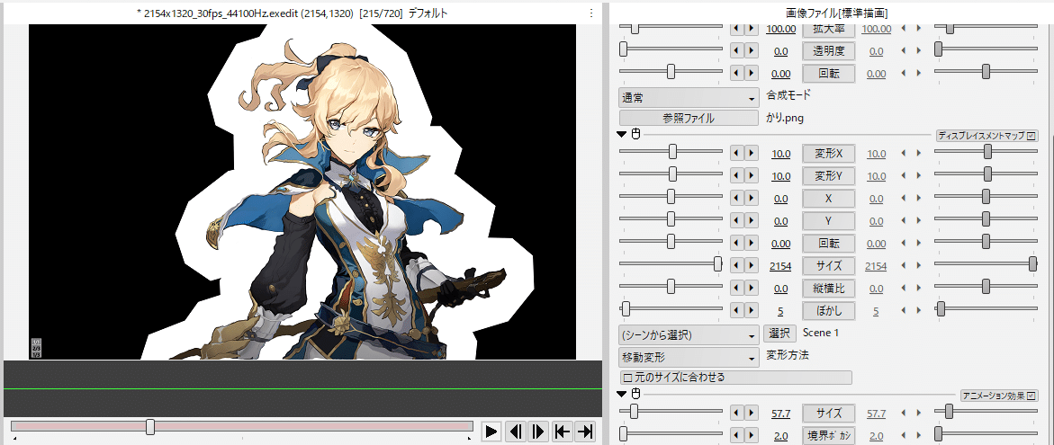This screenshot has height=445, width=1054.
Task: Decrease 変形X with left arrow button
Action: click(737, 154)
